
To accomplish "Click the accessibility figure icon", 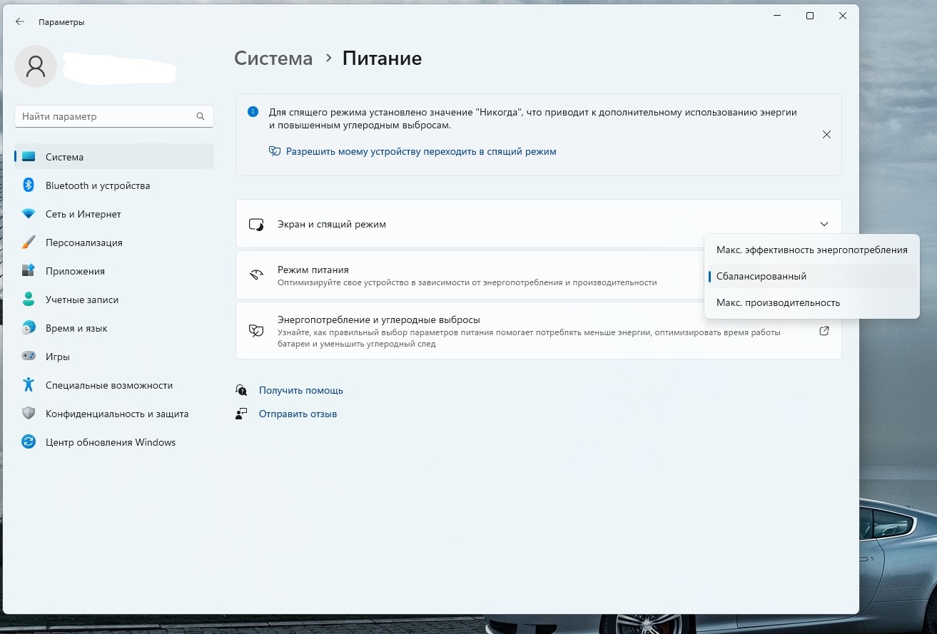I will (29, 385).
